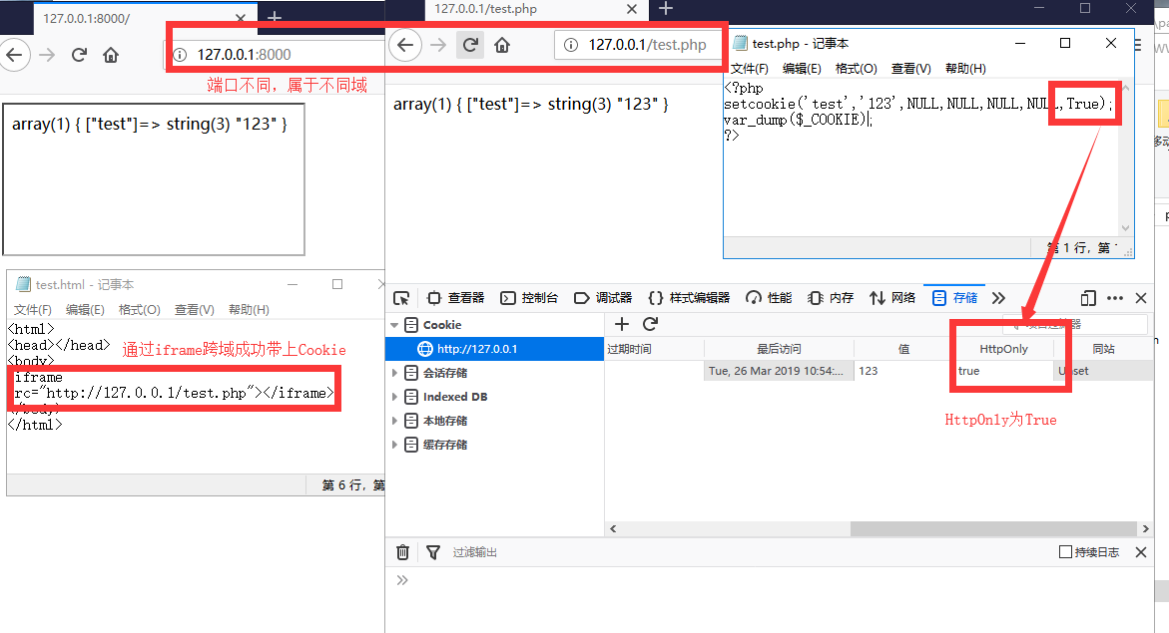Reload the test.php page
Viewport: 1169px width, 633px height.
470,45
